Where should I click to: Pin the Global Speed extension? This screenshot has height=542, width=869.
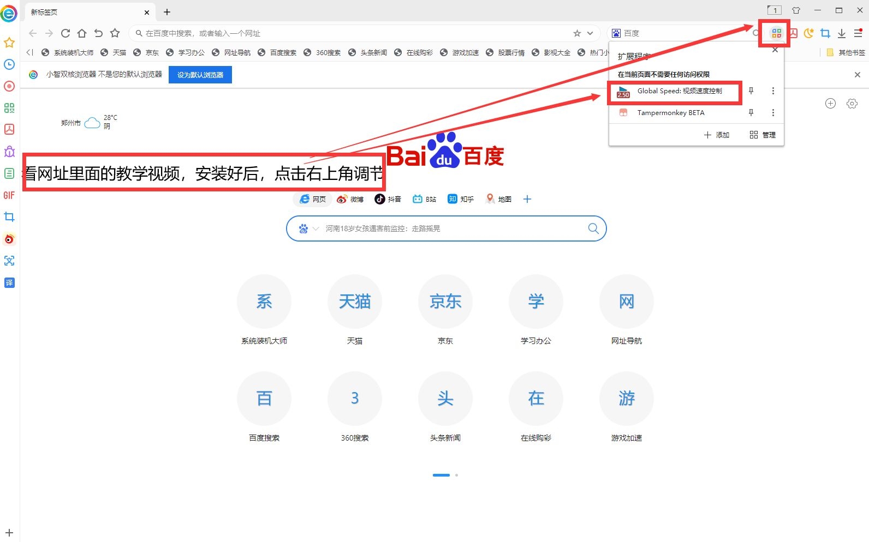point(751,91)
